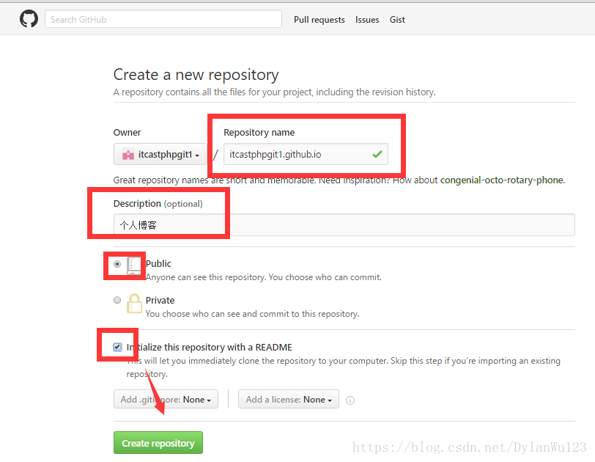Select the Public radio button
The height and width of the screenshot is (462, 595).
[x=117, y=264]
